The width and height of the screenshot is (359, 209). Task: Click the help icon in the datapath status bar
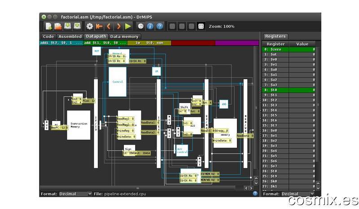click(x=255, y=193)
